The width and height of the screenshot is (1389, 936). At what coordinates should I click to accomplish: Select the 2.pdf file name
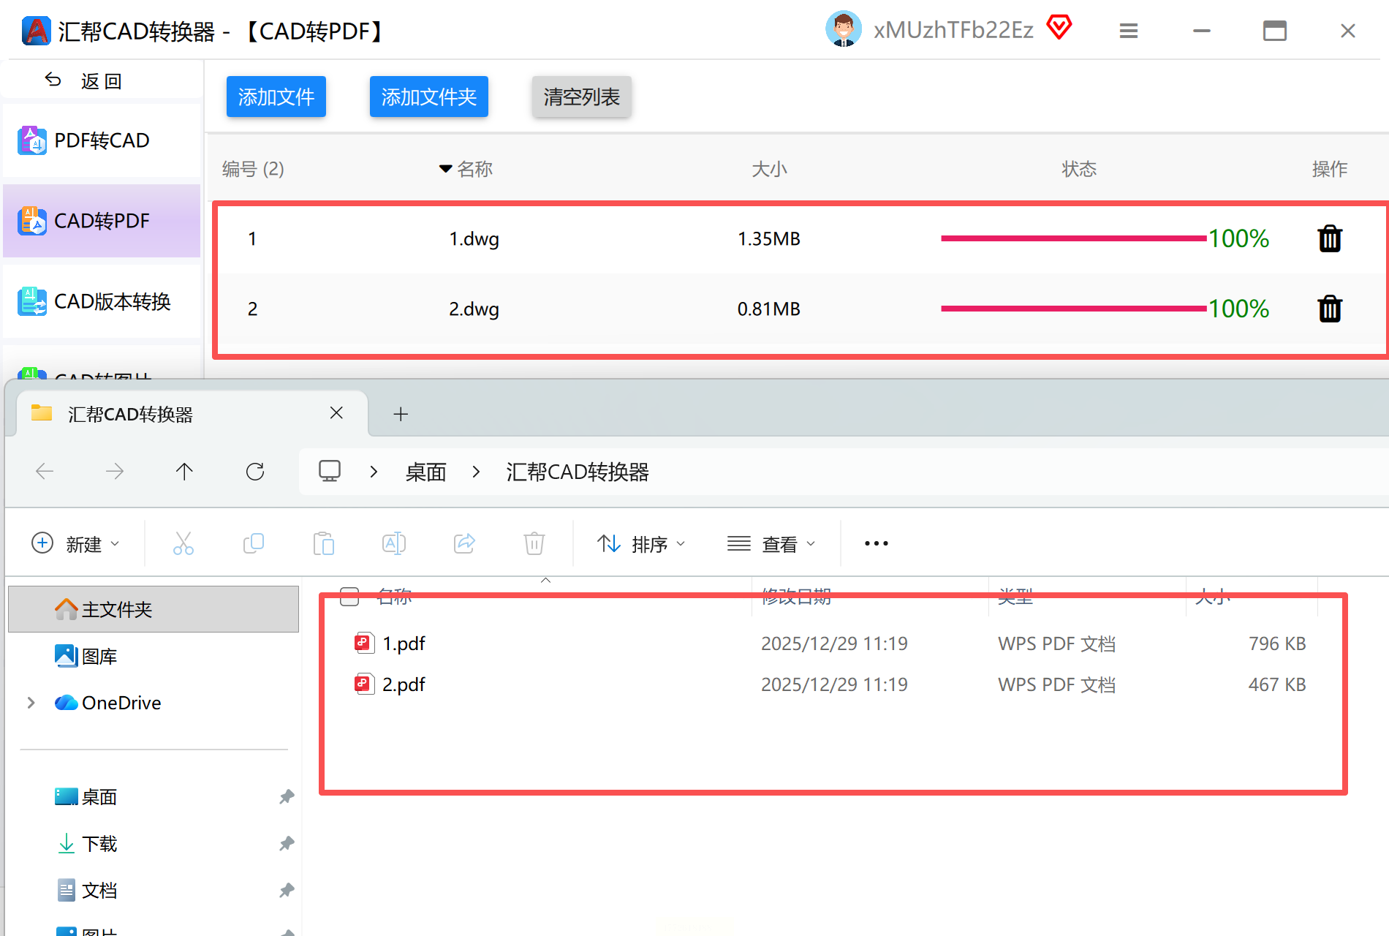coord(404,684)
